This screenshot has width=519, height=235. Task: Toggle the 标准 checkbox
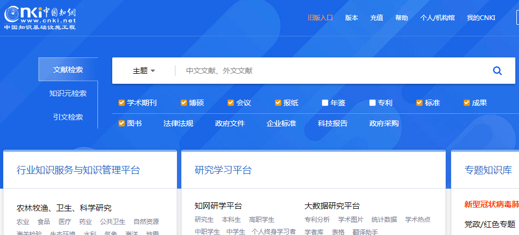[x=419, y=103]
